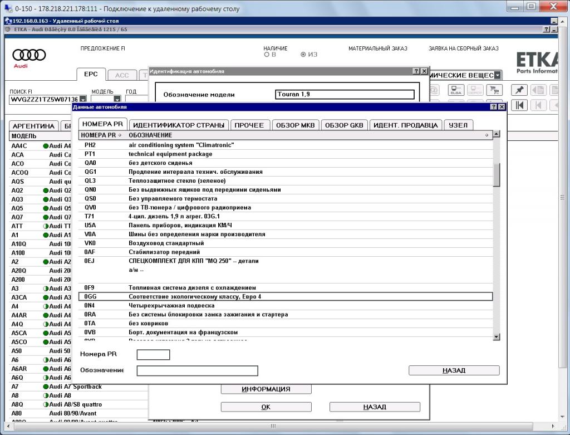Click the PR list vertical scrollbar thumb
Viewport: 570px width, 435px height.
497,175
